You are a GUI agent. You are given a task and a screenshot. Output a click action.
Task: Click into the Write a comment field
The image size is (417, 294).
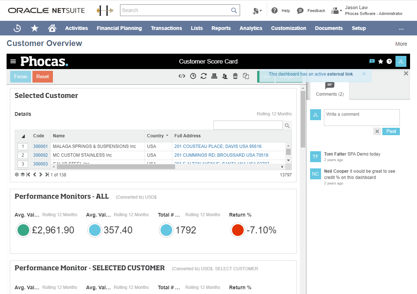click(x=362, y=118)
